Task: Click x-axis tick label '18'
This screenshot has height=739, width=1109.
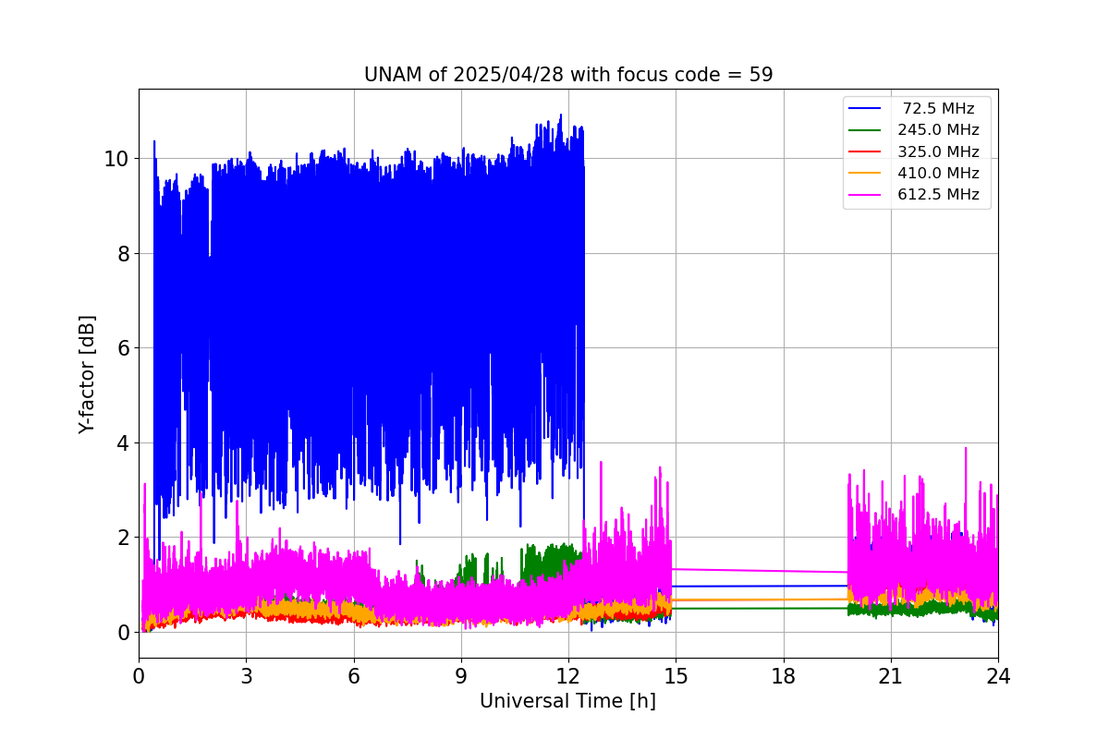Action: tap(783, 675)
